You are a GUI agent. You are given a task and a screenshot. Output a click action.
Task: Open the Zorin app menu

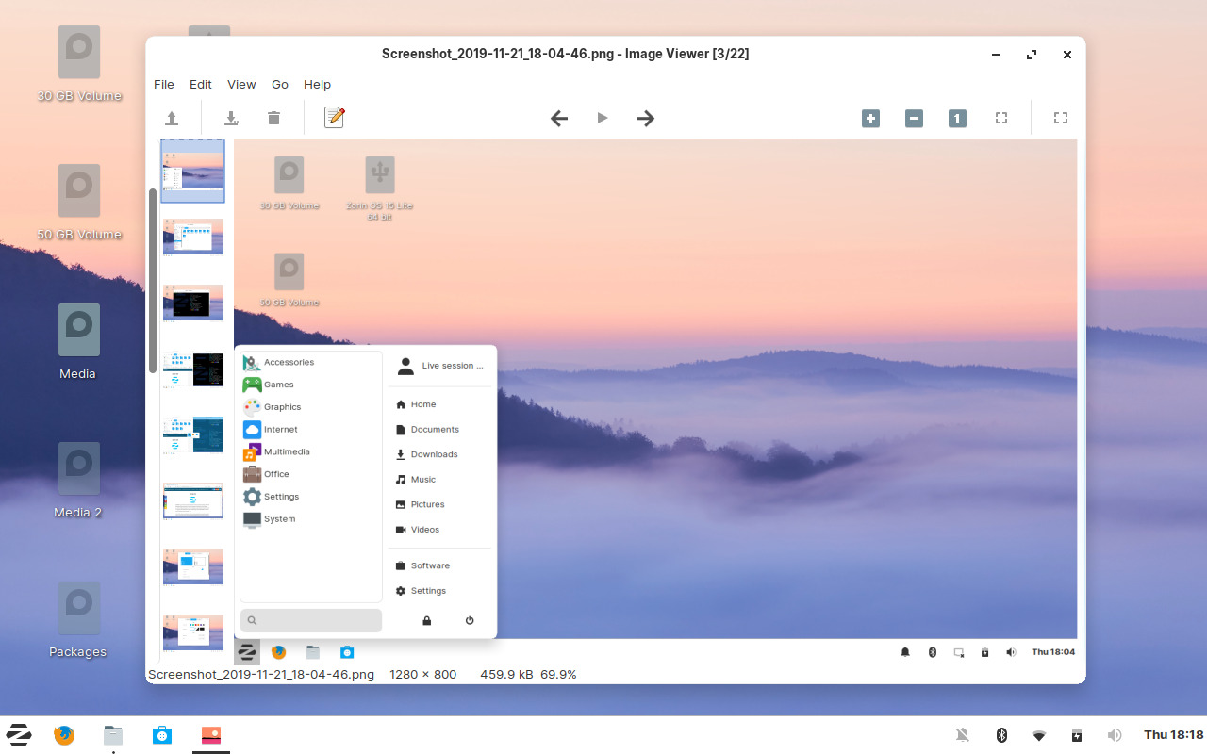coord(19,734)
